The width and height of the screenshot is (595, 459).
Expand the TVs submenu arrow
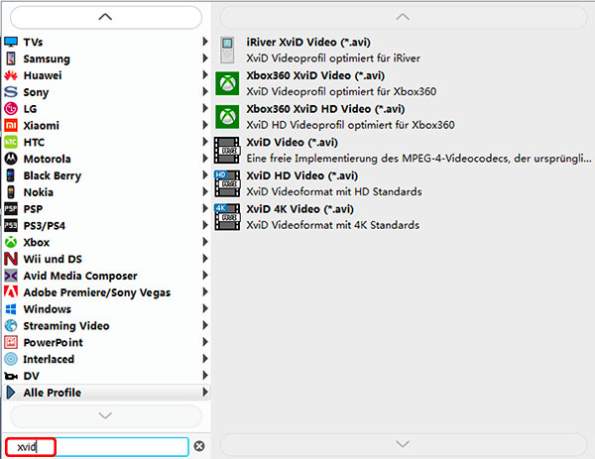pos(205,42)
